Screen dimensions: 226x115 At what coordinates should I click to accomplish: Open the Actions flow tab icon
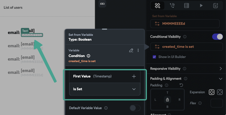(x=172, y=6)
